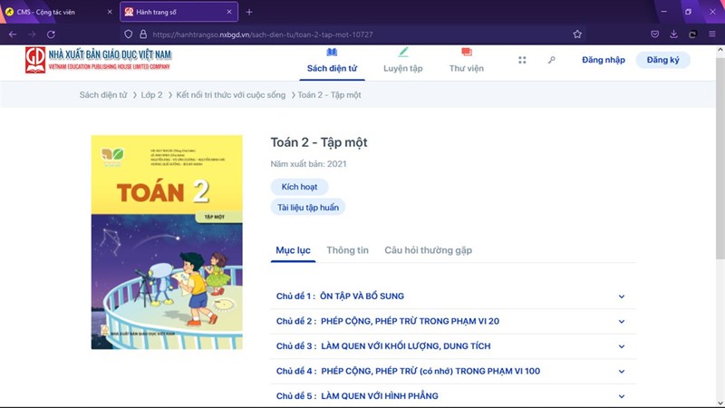Expand Chủ đề 1: Ôn tập và bổ sung
The image size is (725, 408).
click(622, 296)
